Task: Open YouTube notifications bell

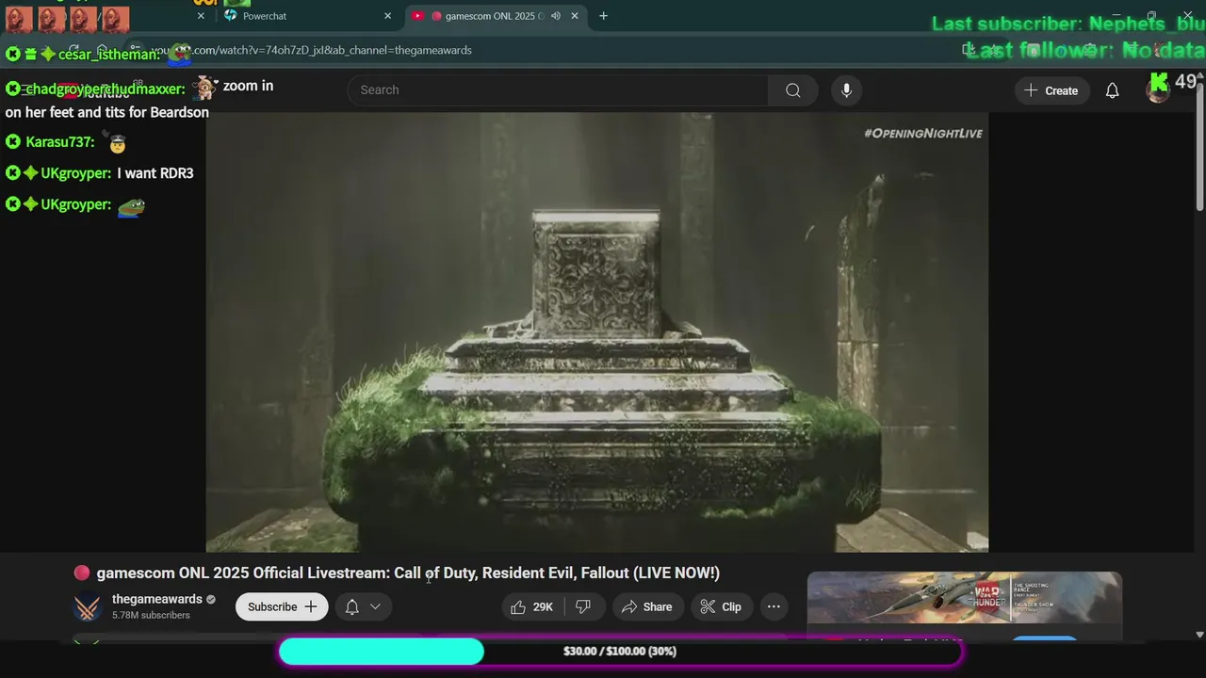Action: pos(1113,90)
